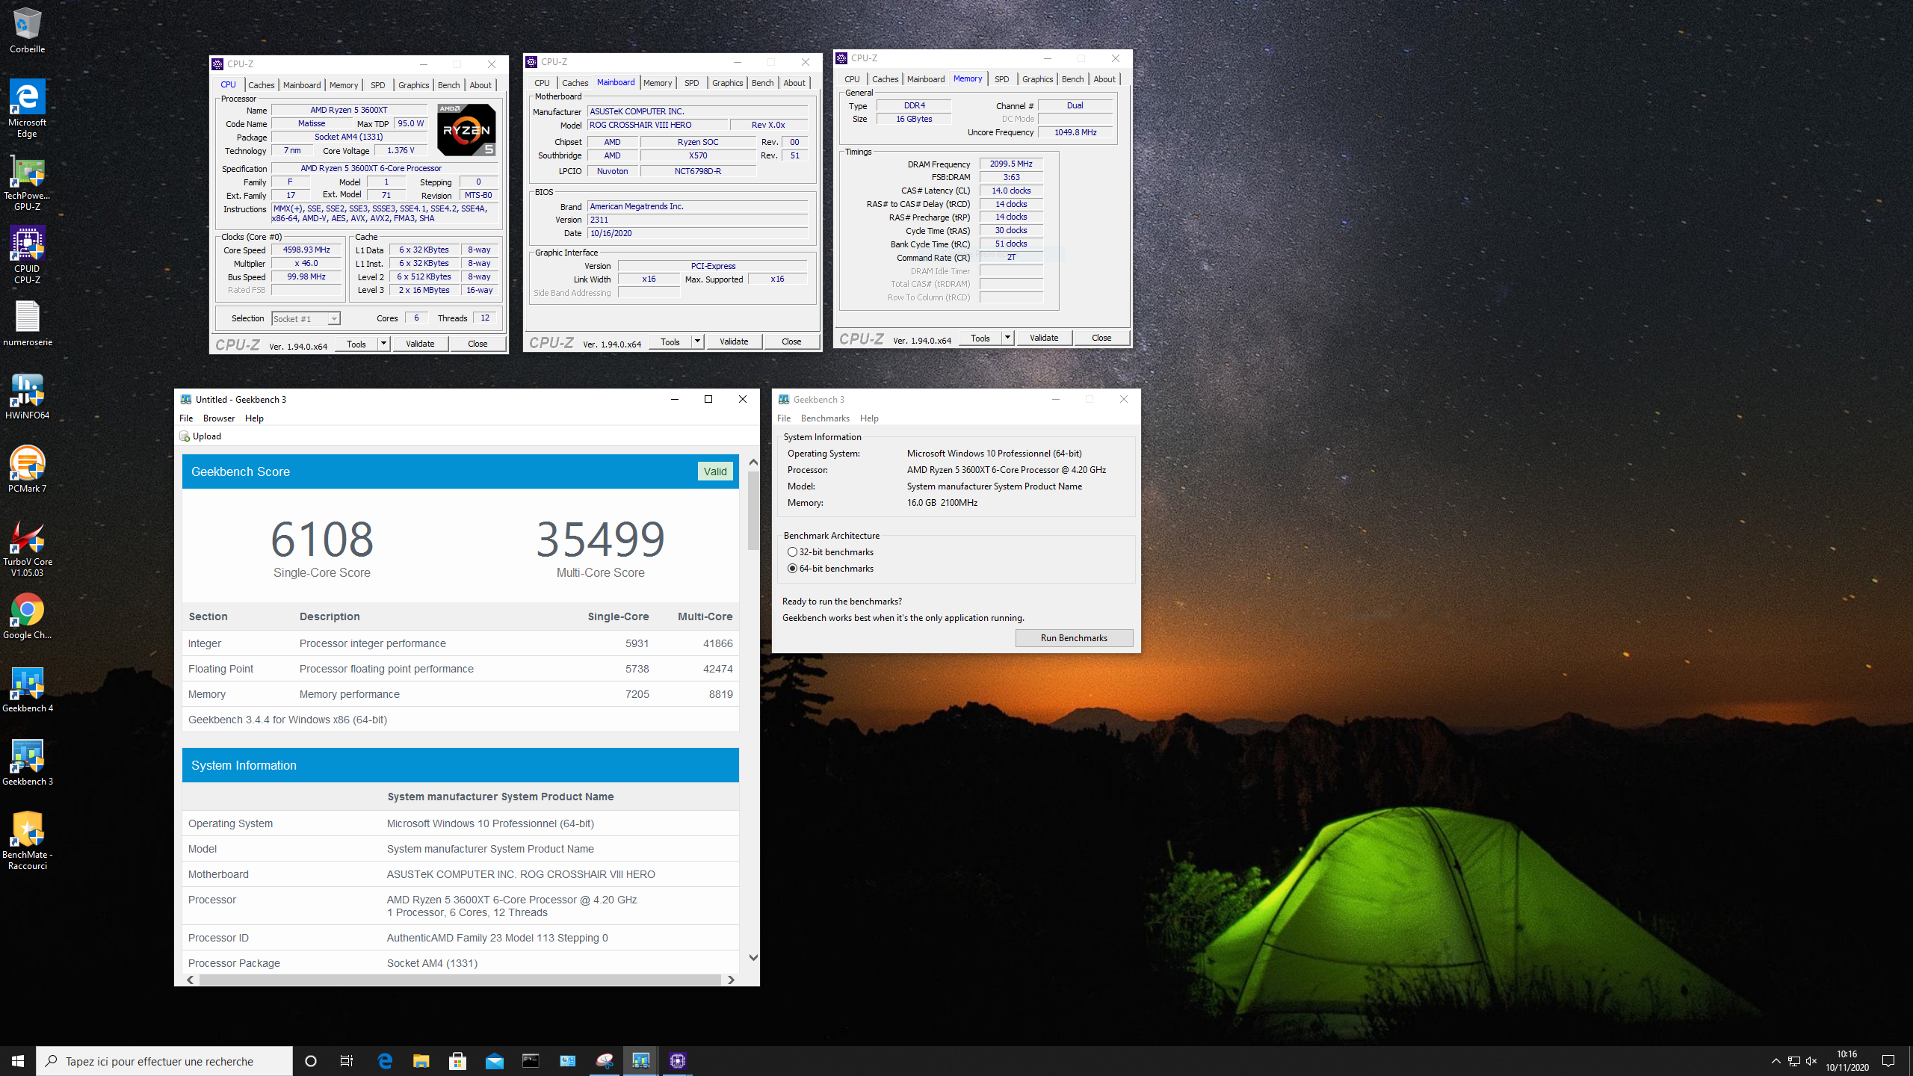Click Validate in Memory CPU-Z window
Screen dimensions: 1913x1076
click(x=1044, y=338)
